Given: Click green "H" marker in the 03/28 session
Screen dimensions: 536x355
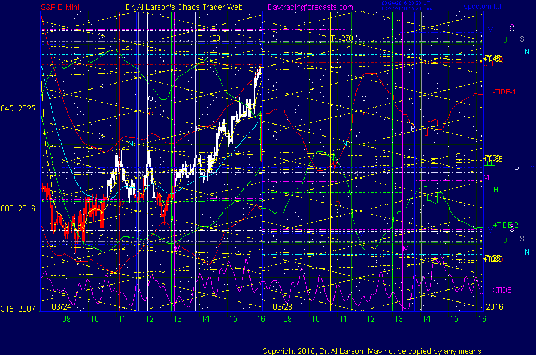Looking at the screenshot, I should (395, 218).
